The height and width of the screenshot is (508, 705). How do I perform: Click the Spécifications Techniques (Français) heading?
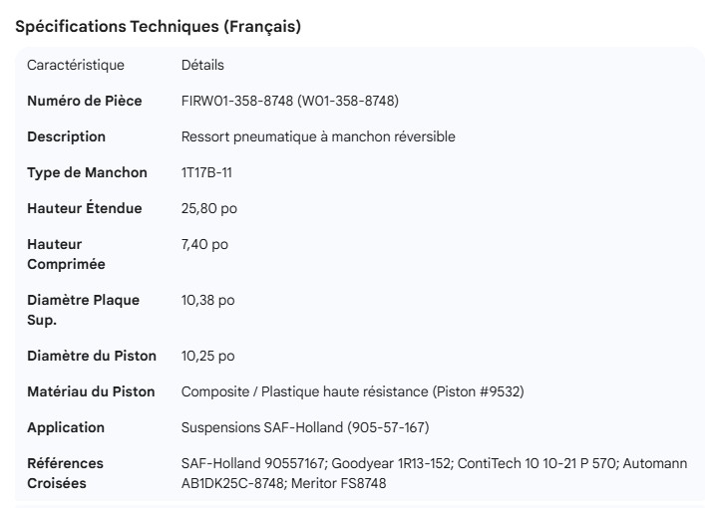tap(159, 27)
